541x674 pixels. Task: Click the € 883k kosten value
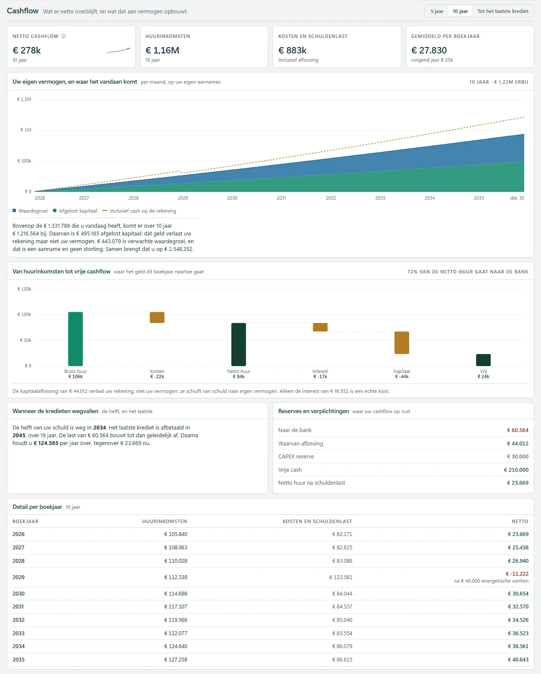pos(292,50)
